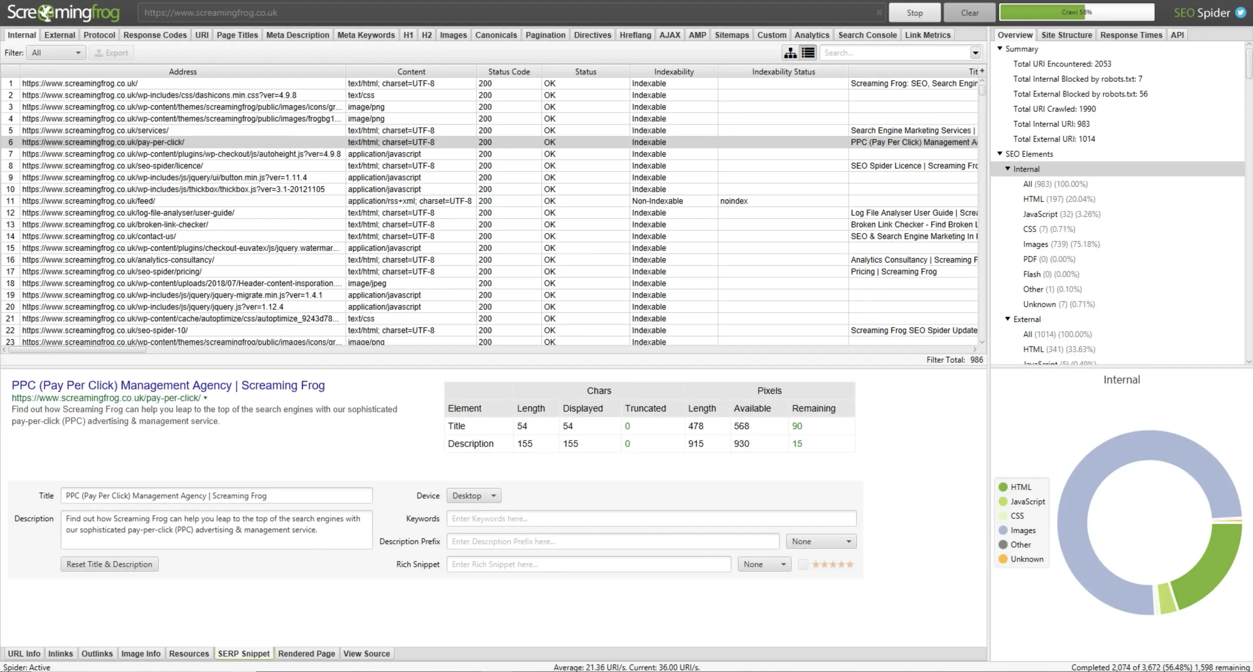Toggle the rich snippet stars checkbox
The image size is (1253, 672).
pos(803,564)
